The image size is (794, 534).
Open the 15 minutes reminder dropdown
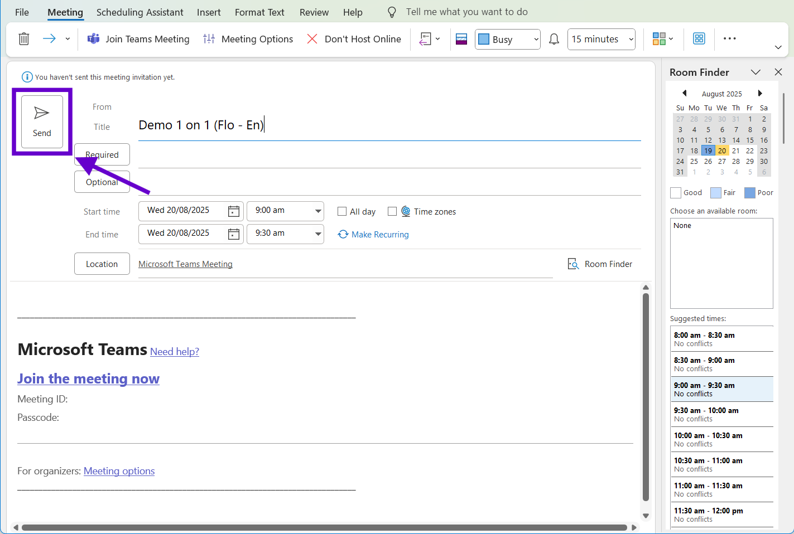[601, 39]
